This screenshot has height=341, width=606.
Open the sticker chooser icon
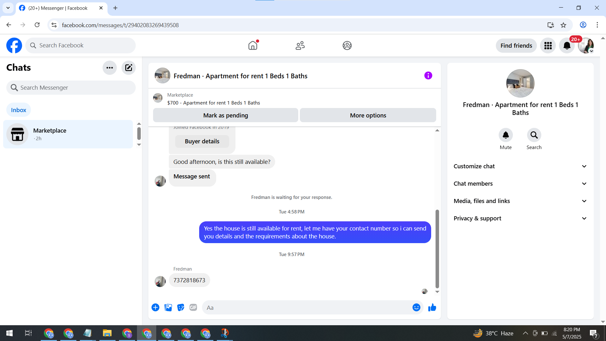tap(181, 308)
